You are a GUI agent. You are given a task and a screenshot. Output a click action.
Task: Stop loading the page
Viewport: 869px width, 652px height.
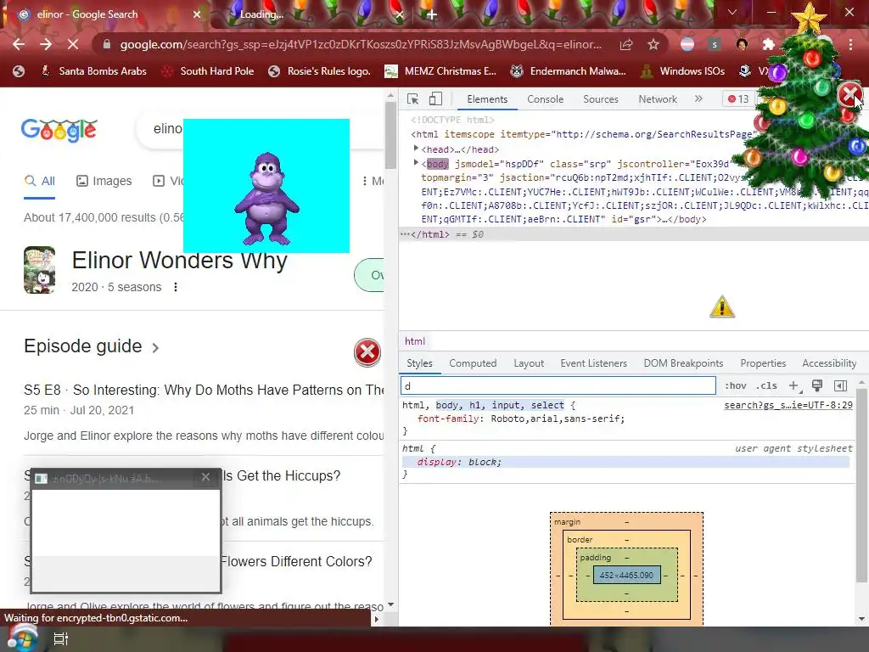pyautogui.click(x=73, y=44)
